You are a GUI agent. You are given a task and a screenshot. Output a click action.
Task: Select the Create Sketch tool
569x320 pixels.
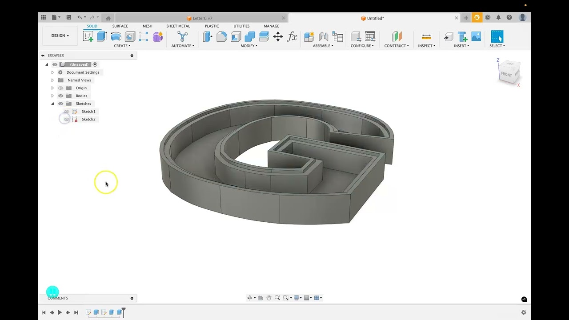pyautogui.click(x=88, y=36)
